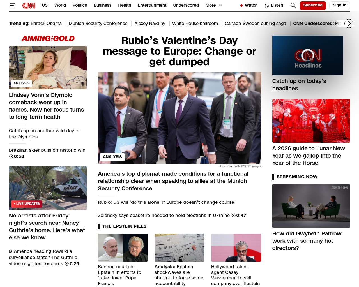Image resolution: width=359 pixels, height=287 pixels.
Task: Play the surveillance state 7:26 video
Action: (67, 264)
